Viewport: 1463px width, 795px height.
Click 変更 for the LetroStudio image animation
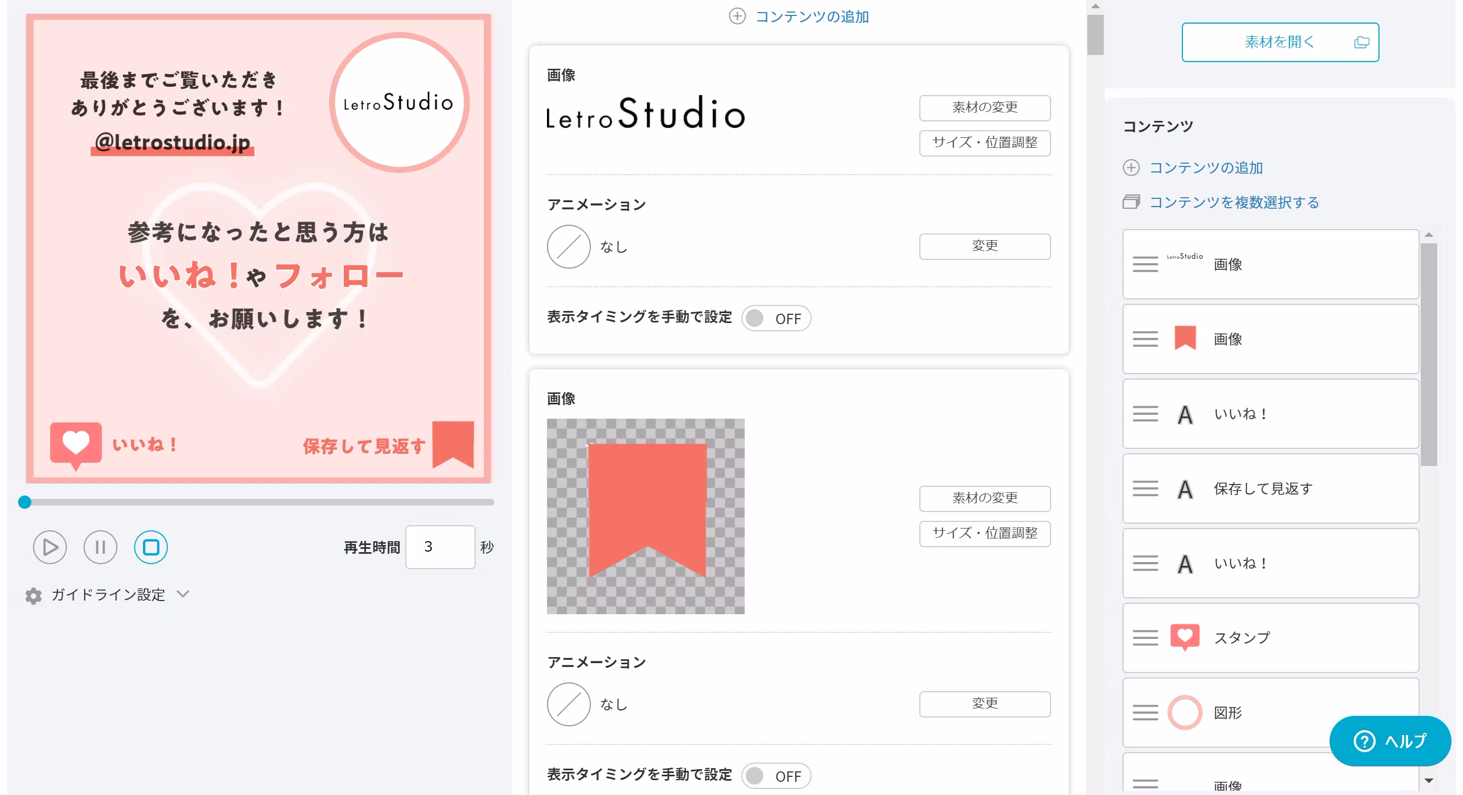tap(985, 246)
